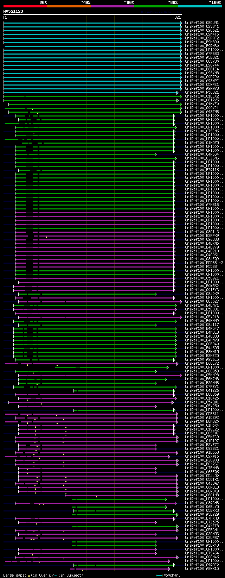The height and width of the screenshot is (578, 225).
Task: Select UniRef100_A5BDZ1 label
Action: coord(202,58)
